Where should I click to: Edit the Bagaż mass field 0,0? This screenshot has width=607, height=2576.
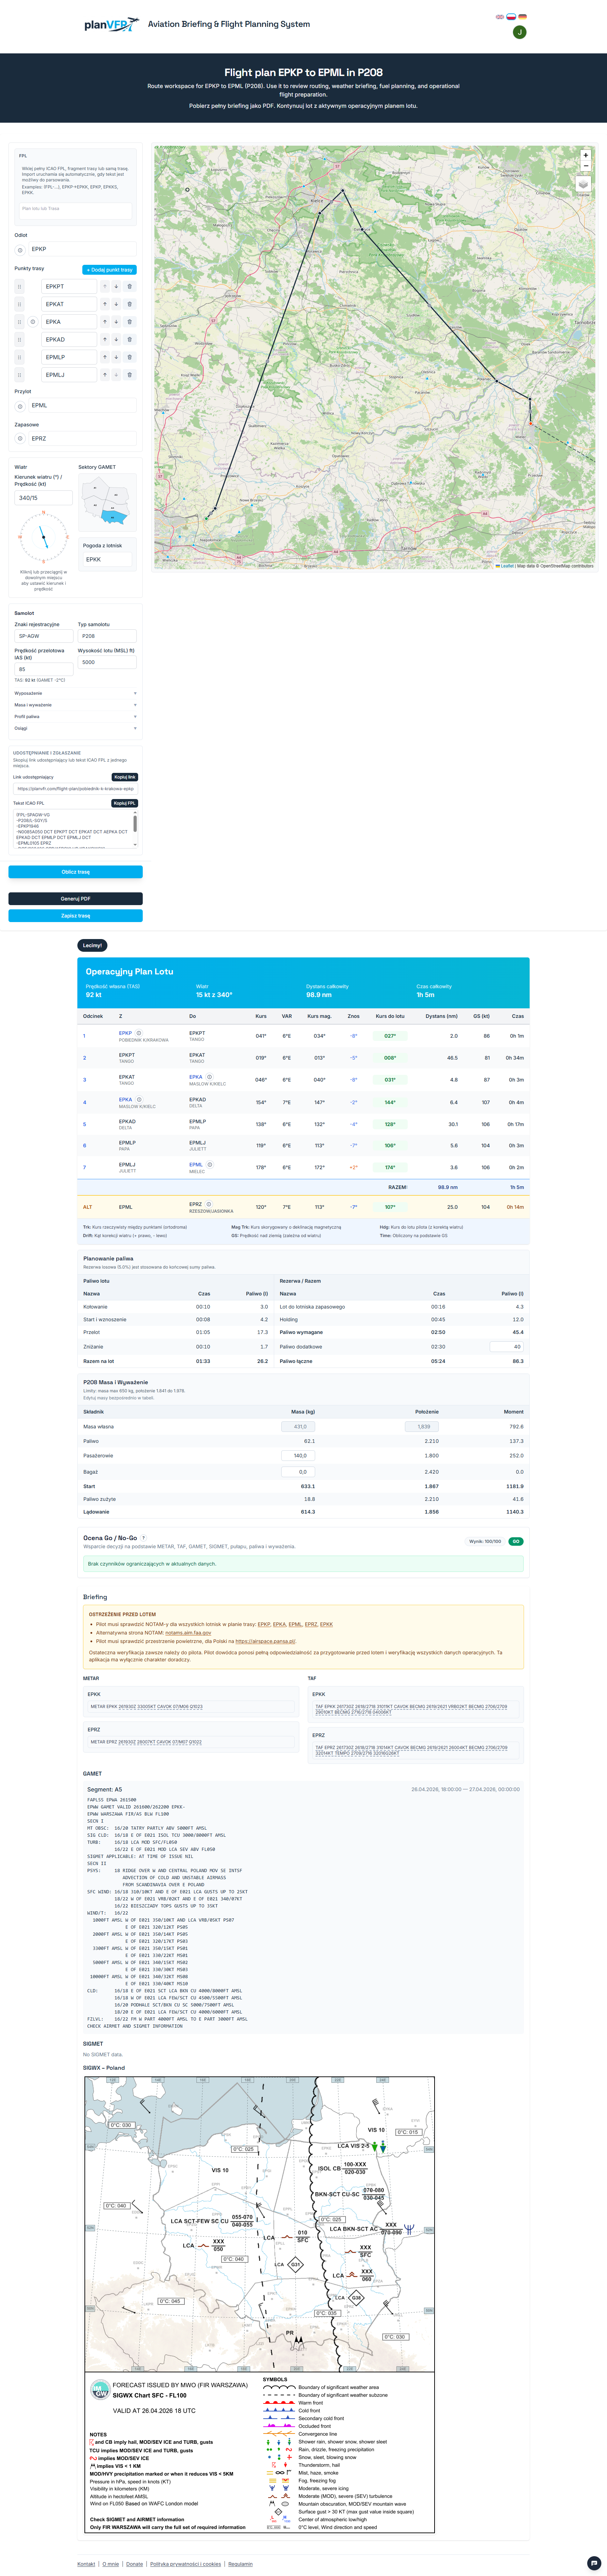tap(297, 1472)
